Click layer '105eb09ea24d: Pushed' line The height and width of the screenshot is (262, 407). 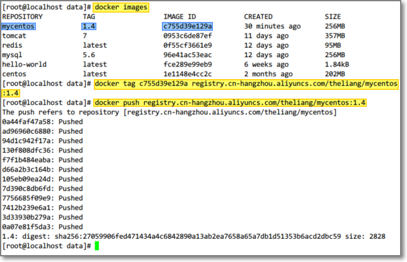click(43, 179)
